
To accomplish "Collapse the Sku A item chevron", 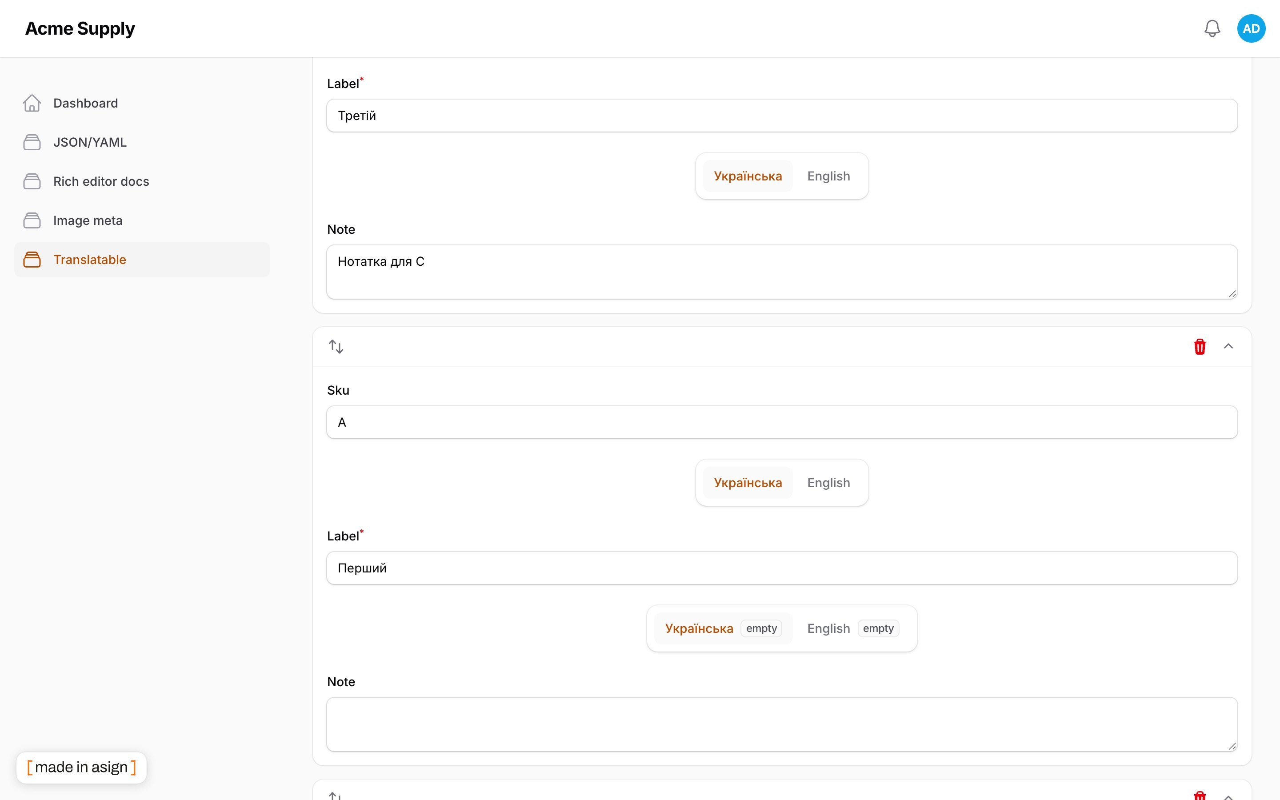I will point(1228,347).
